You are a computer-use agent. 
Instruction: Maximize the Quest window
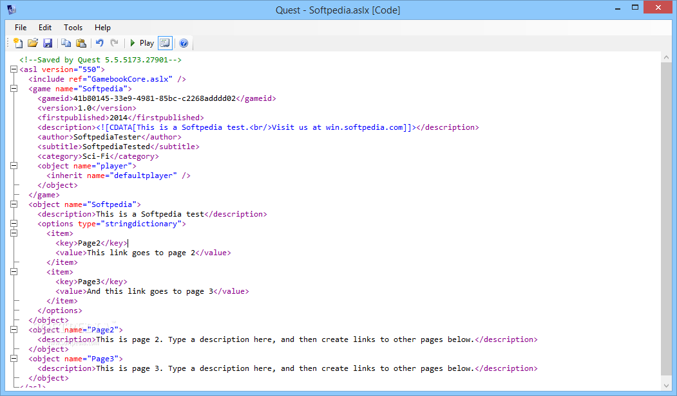634,8
